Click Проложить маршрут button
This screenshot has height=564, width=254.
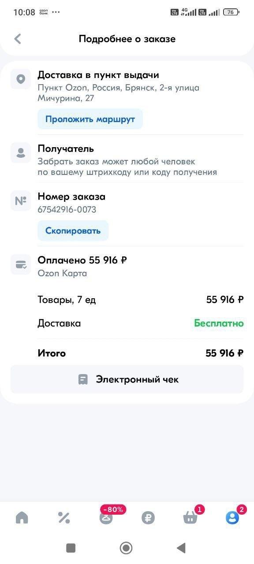click(90, 119)
